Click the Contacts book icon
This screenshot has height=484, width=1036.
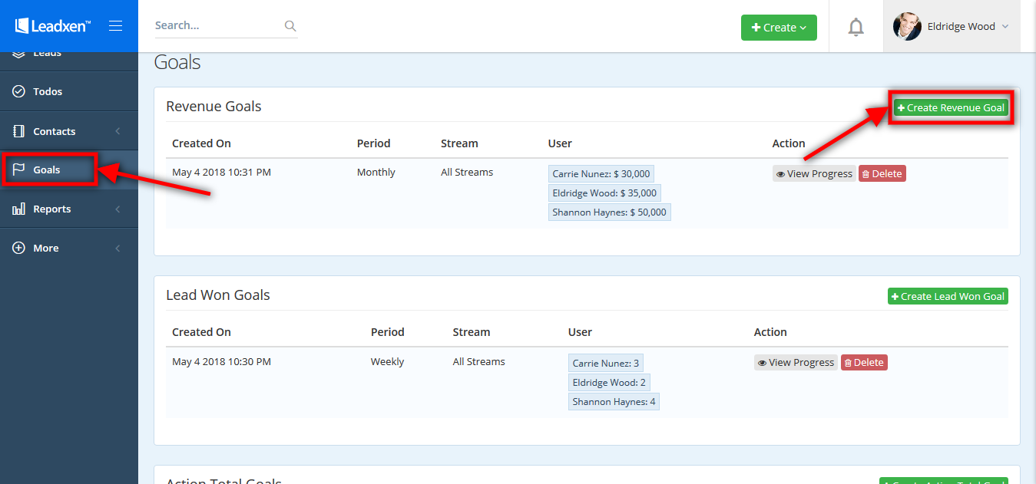[19, 131]
